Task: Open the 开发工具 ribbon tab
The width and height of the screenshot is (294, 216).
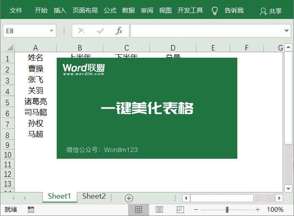Action: coord(190,11)
